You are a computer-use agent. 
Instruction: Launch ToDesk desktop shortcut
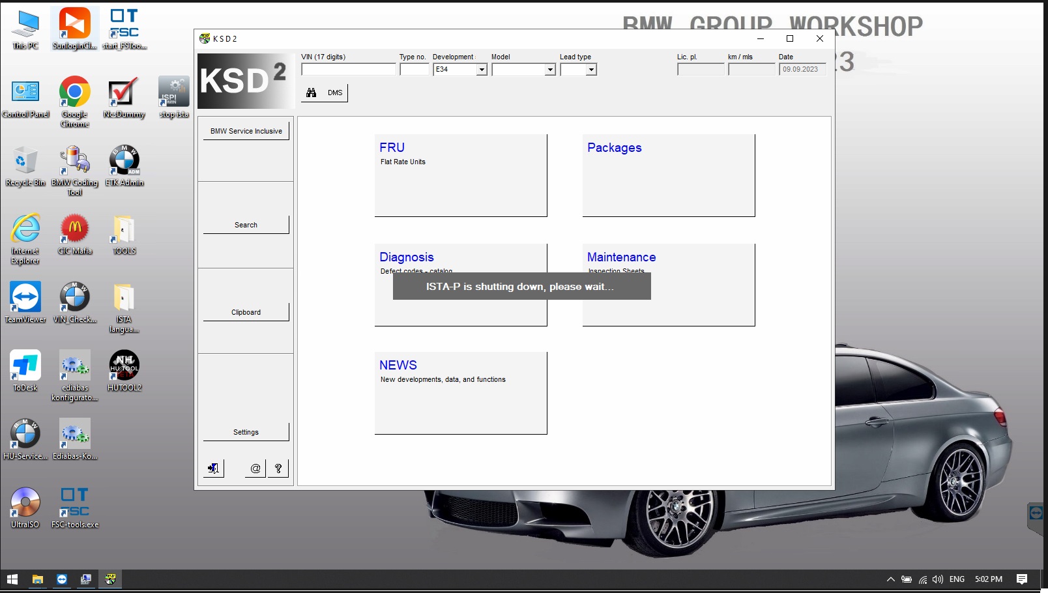point(25,371)
